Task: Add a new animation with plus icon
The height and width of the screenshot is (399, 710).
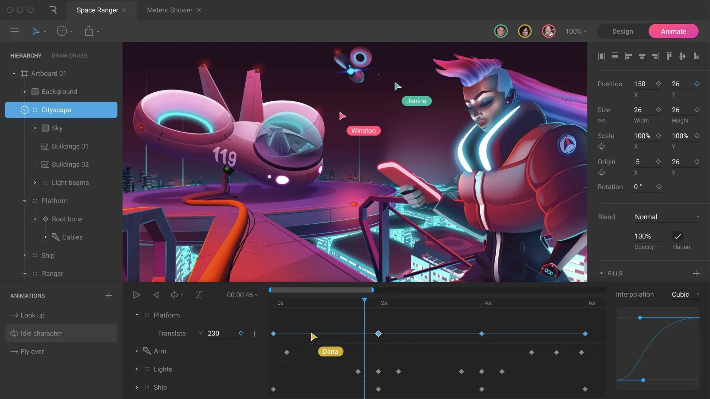Action: click(x=109, y=296)
